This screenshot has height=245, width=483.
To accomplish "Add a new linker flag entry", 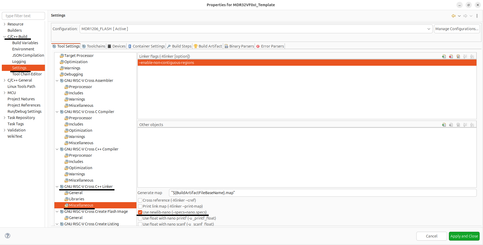I will 444,56.
